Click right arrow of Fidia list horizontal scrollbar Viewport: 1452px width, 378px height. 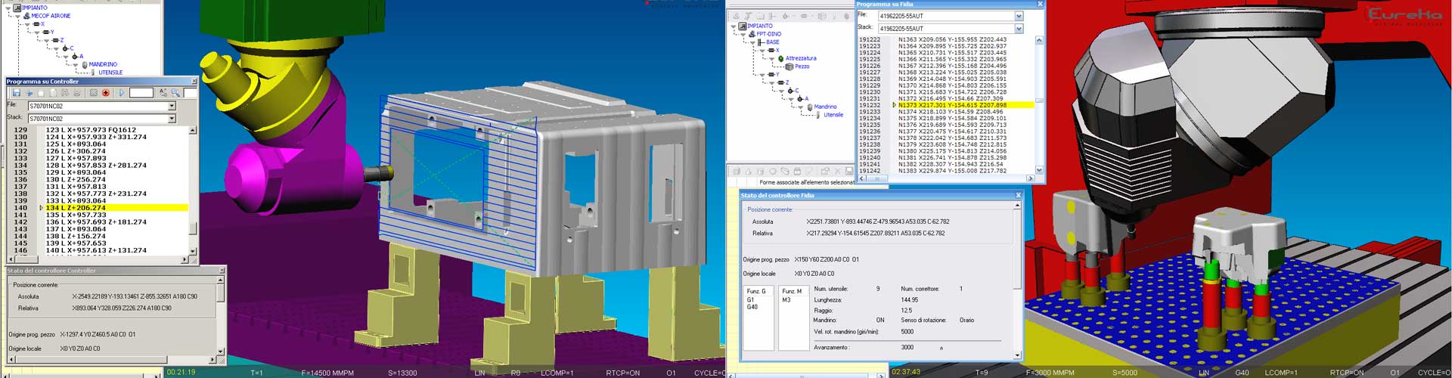(1030, 178)
